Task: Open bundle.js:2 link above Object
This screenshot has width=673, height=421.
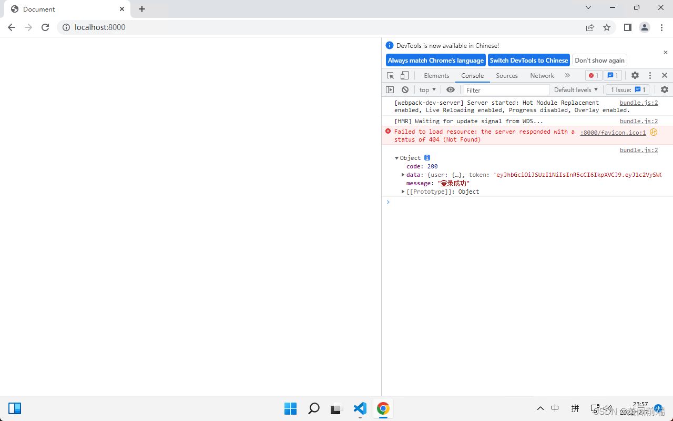Action: [x=639, y=151]
